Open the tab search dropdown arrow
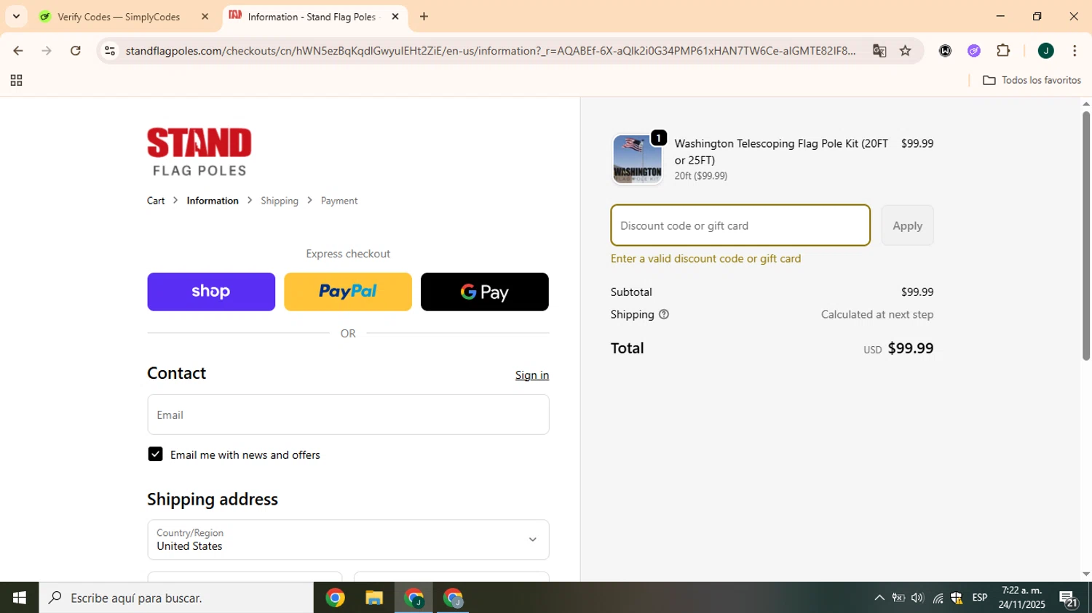The image size is (1092, 613). coord(16,16)
